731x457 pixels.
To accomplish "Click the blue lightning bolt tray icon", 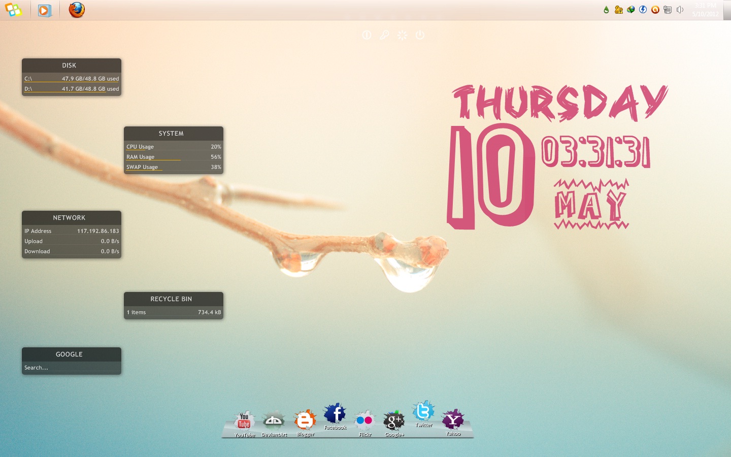I will point(643,10).
